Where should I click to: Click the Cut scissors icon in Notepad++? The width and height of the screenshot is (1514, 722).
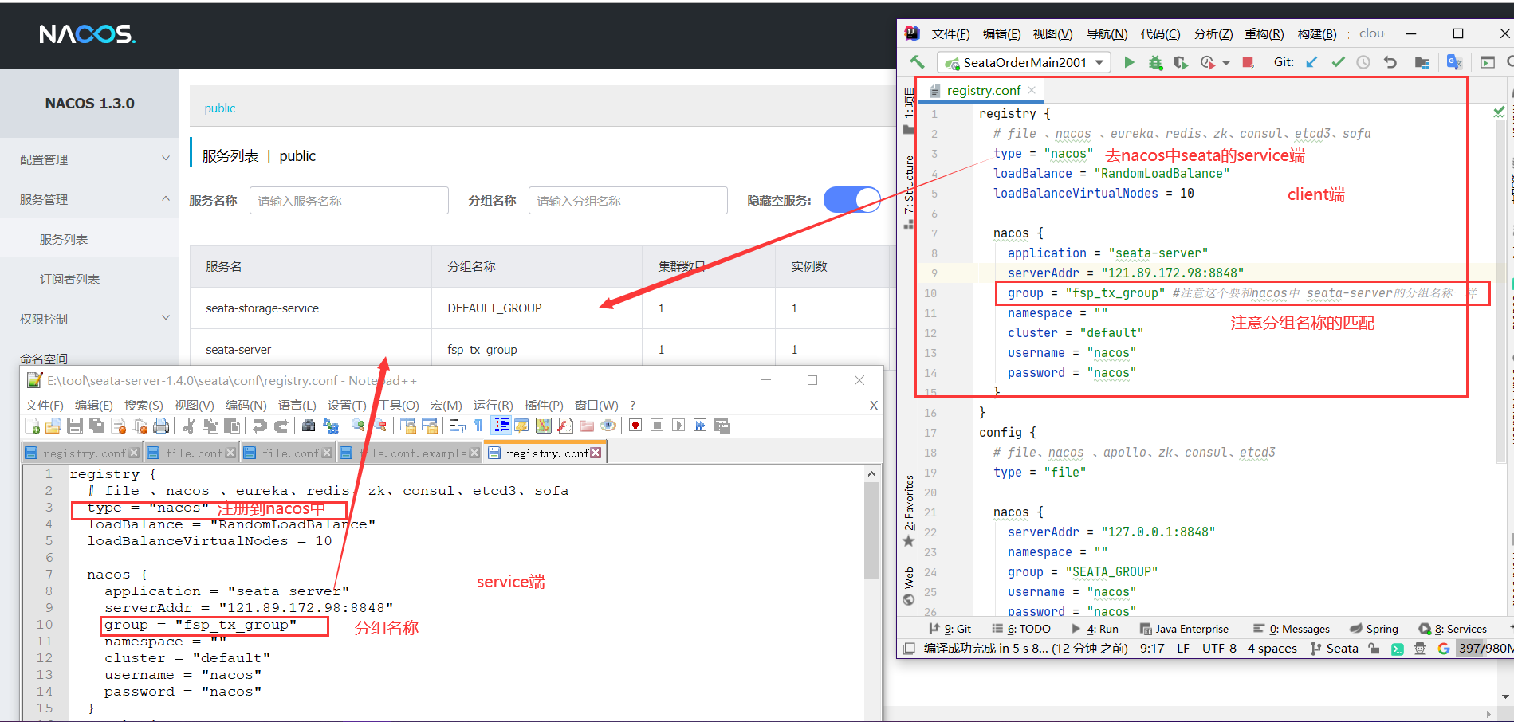pos(188,426)
